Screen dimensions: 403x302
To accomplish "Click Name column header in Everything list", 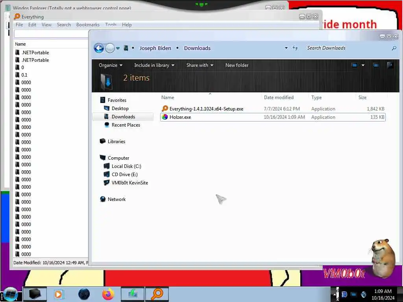I will [51, 44].
